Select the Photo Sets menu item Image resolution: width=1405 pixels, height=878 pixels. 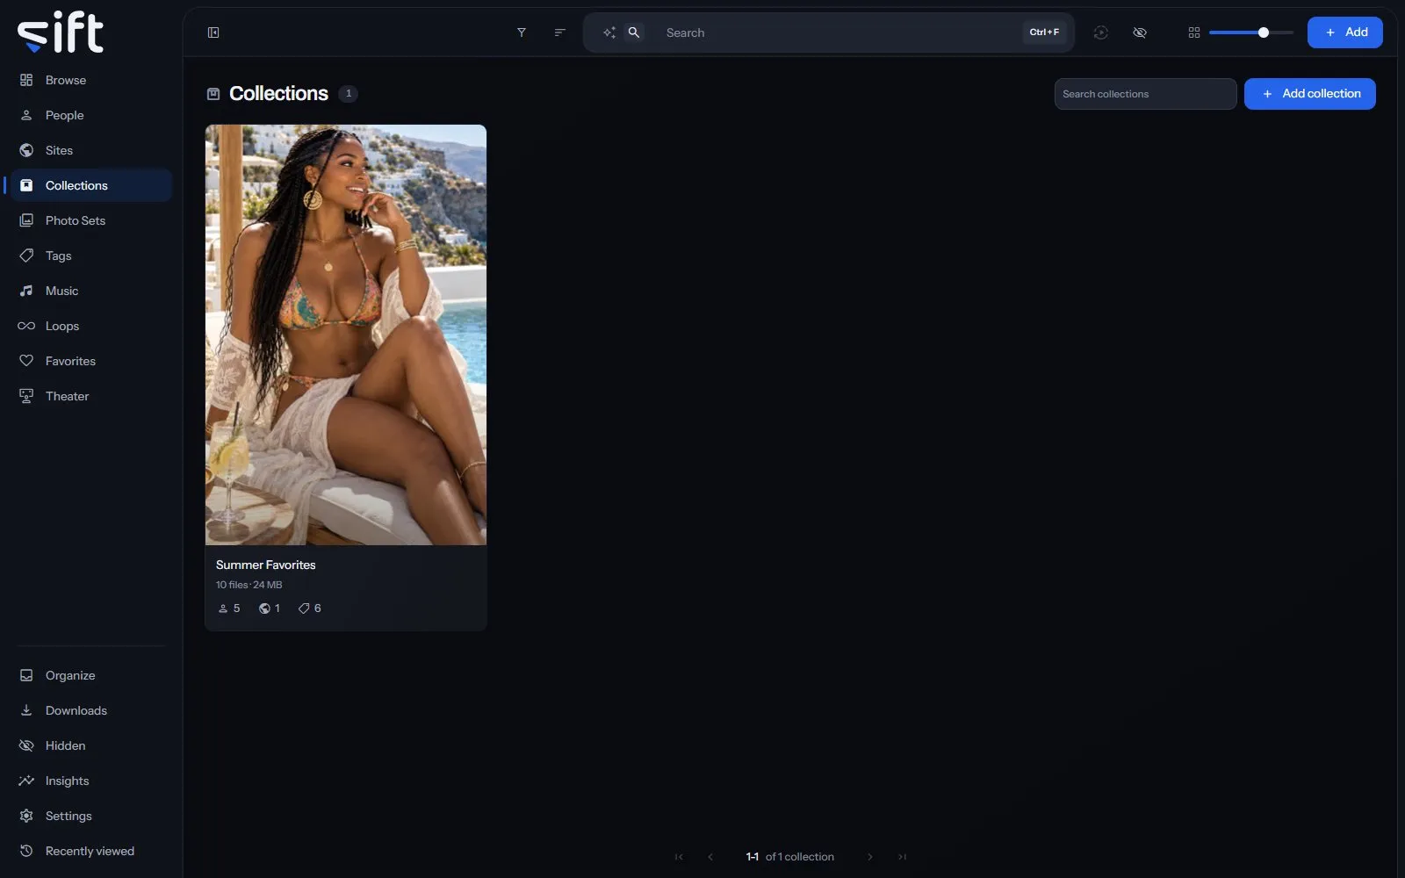pyautogui.click(x=91, y=220)
